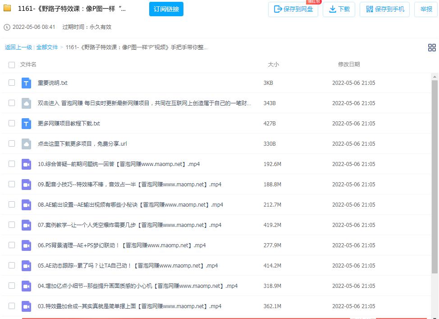Open video 05.AE动态跟踪
The image size is (439, 319).
point(128,266)
